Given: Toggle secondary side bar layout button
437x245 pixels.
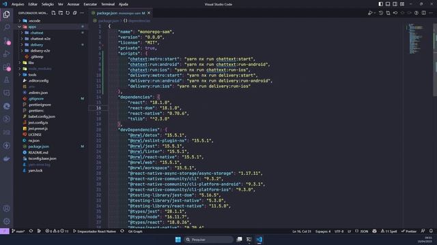Looking at the screenshot, I should (395, 4).
